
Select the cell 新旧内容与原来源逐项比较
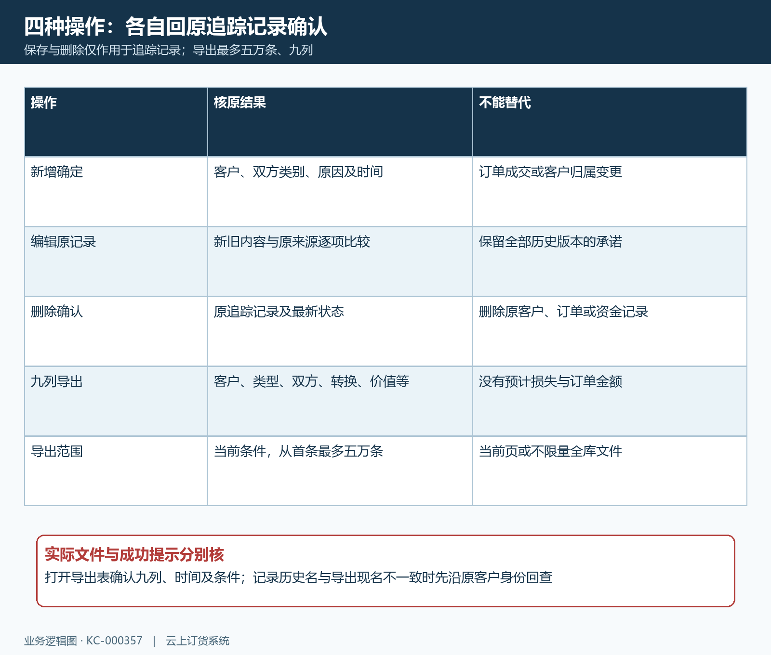point(340,262)
